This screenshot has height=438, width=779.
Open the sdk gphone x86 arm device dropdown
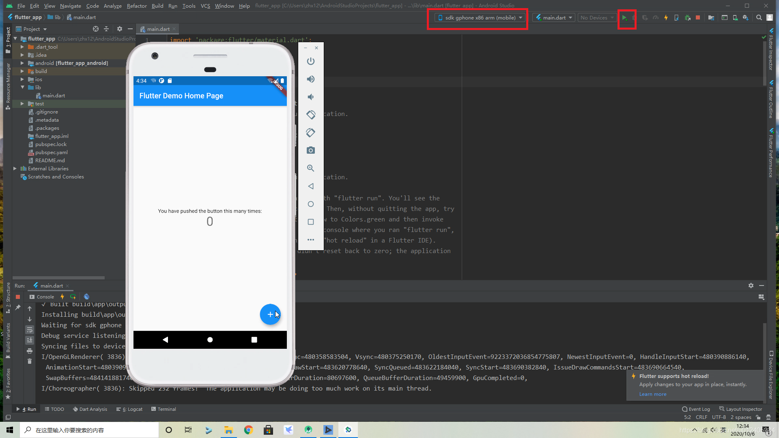[x=480, y=18]
